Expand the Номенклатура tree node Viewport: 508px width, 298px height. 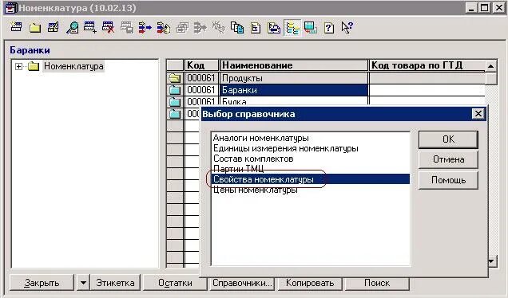[x=19, y=66]
